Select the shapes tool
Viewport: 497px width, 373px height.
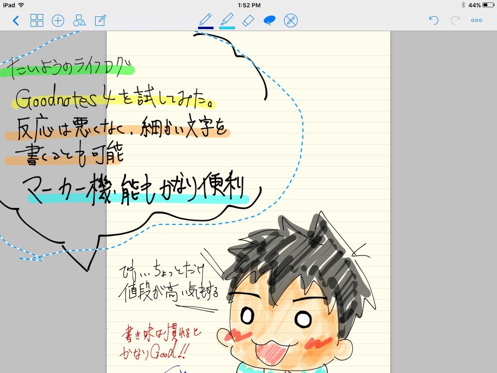pyautogui.click(x=79, y=20)
